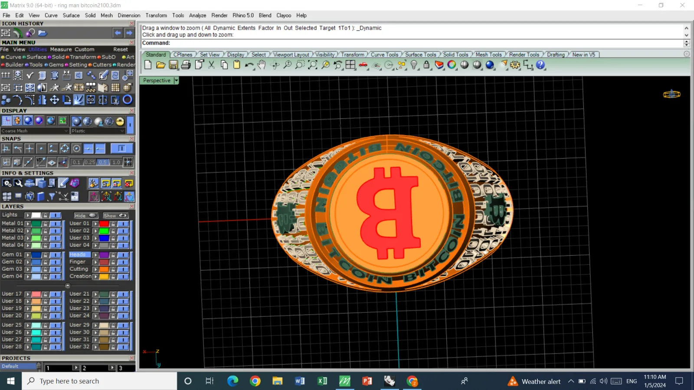The image size is (694, 390).
Task: Switch to the Curve Tools tab
Action: point(384,55)
